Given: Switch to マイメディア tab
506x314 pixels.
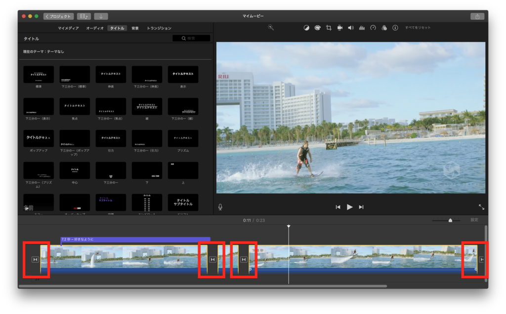Looking at the screenshot, I should 68,28.
